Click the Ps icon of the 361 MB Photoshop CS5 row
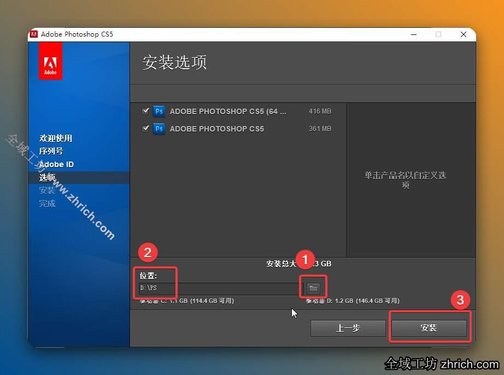 [x=159, y=129]
